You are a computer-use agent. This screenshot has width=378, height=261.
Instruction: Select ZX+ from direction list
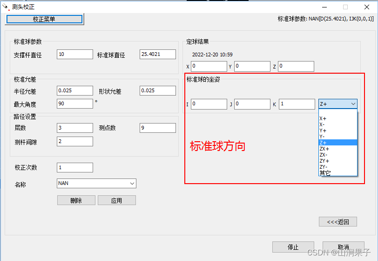338,149
